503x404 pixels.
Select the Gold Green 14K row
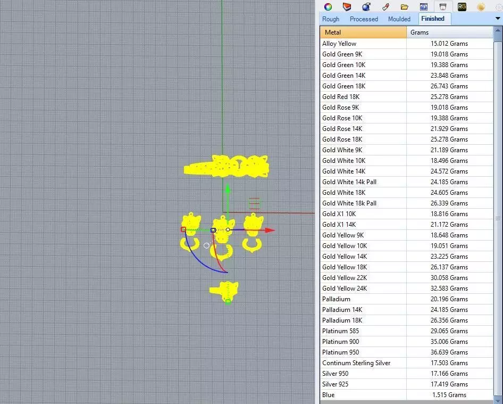(406, 75)
